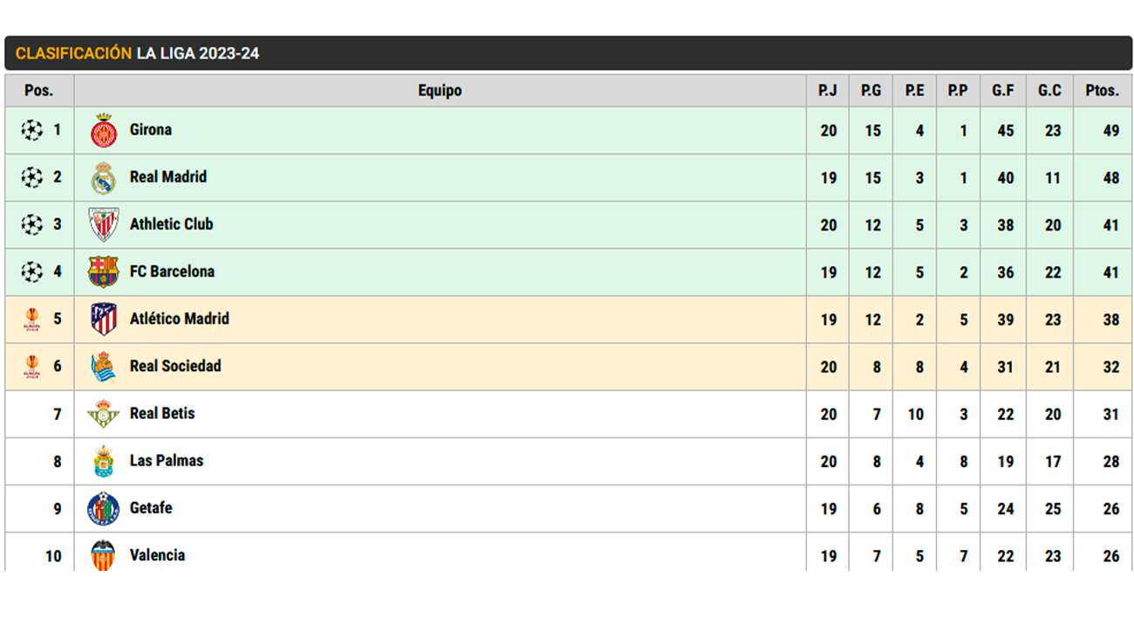Open the Real Betis team link
Viewport: 1134px width, 639px height.
[x=162, y=414]
